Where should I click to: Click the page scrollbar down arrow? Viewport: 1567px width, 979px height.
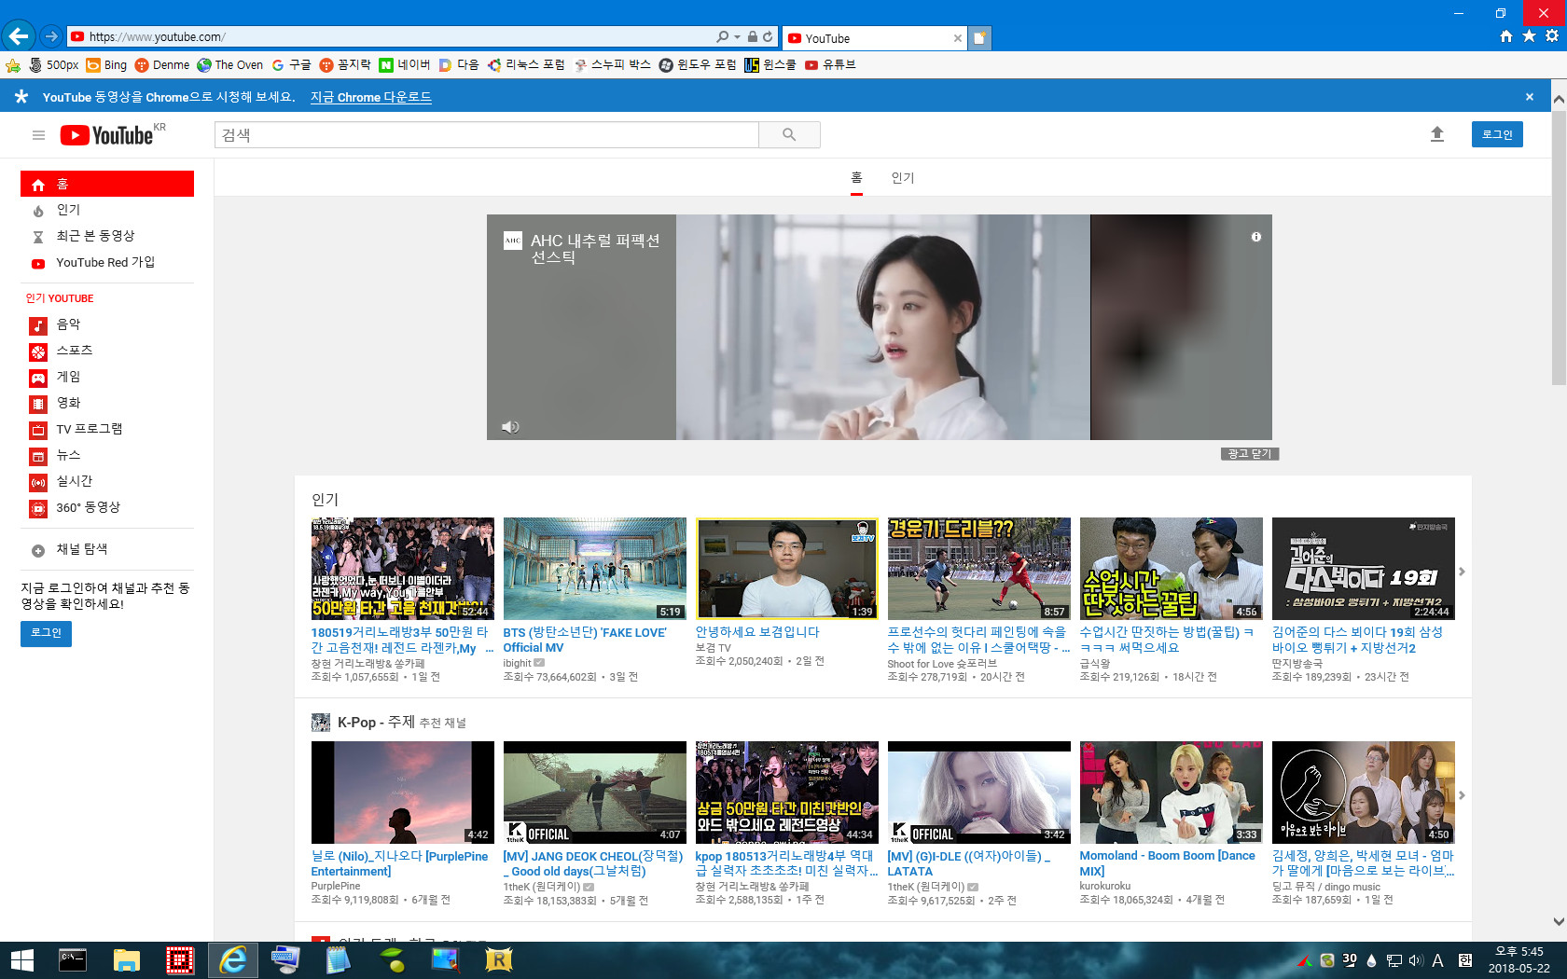tap(1559, 921)
